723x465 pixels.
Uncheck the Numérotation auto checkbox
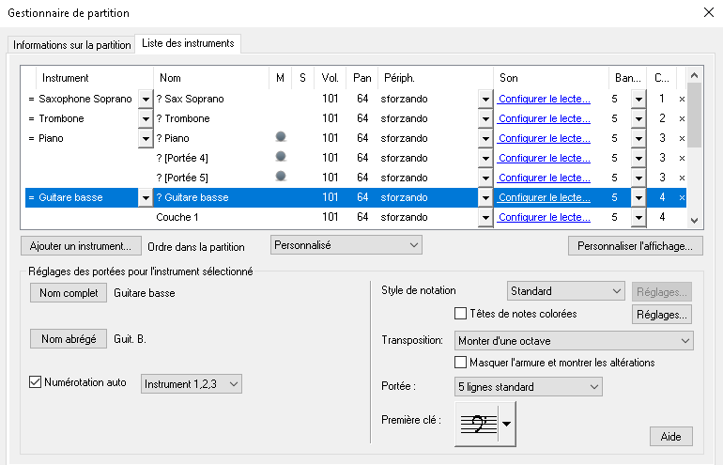pyautogui.click(x=37, y=382)
